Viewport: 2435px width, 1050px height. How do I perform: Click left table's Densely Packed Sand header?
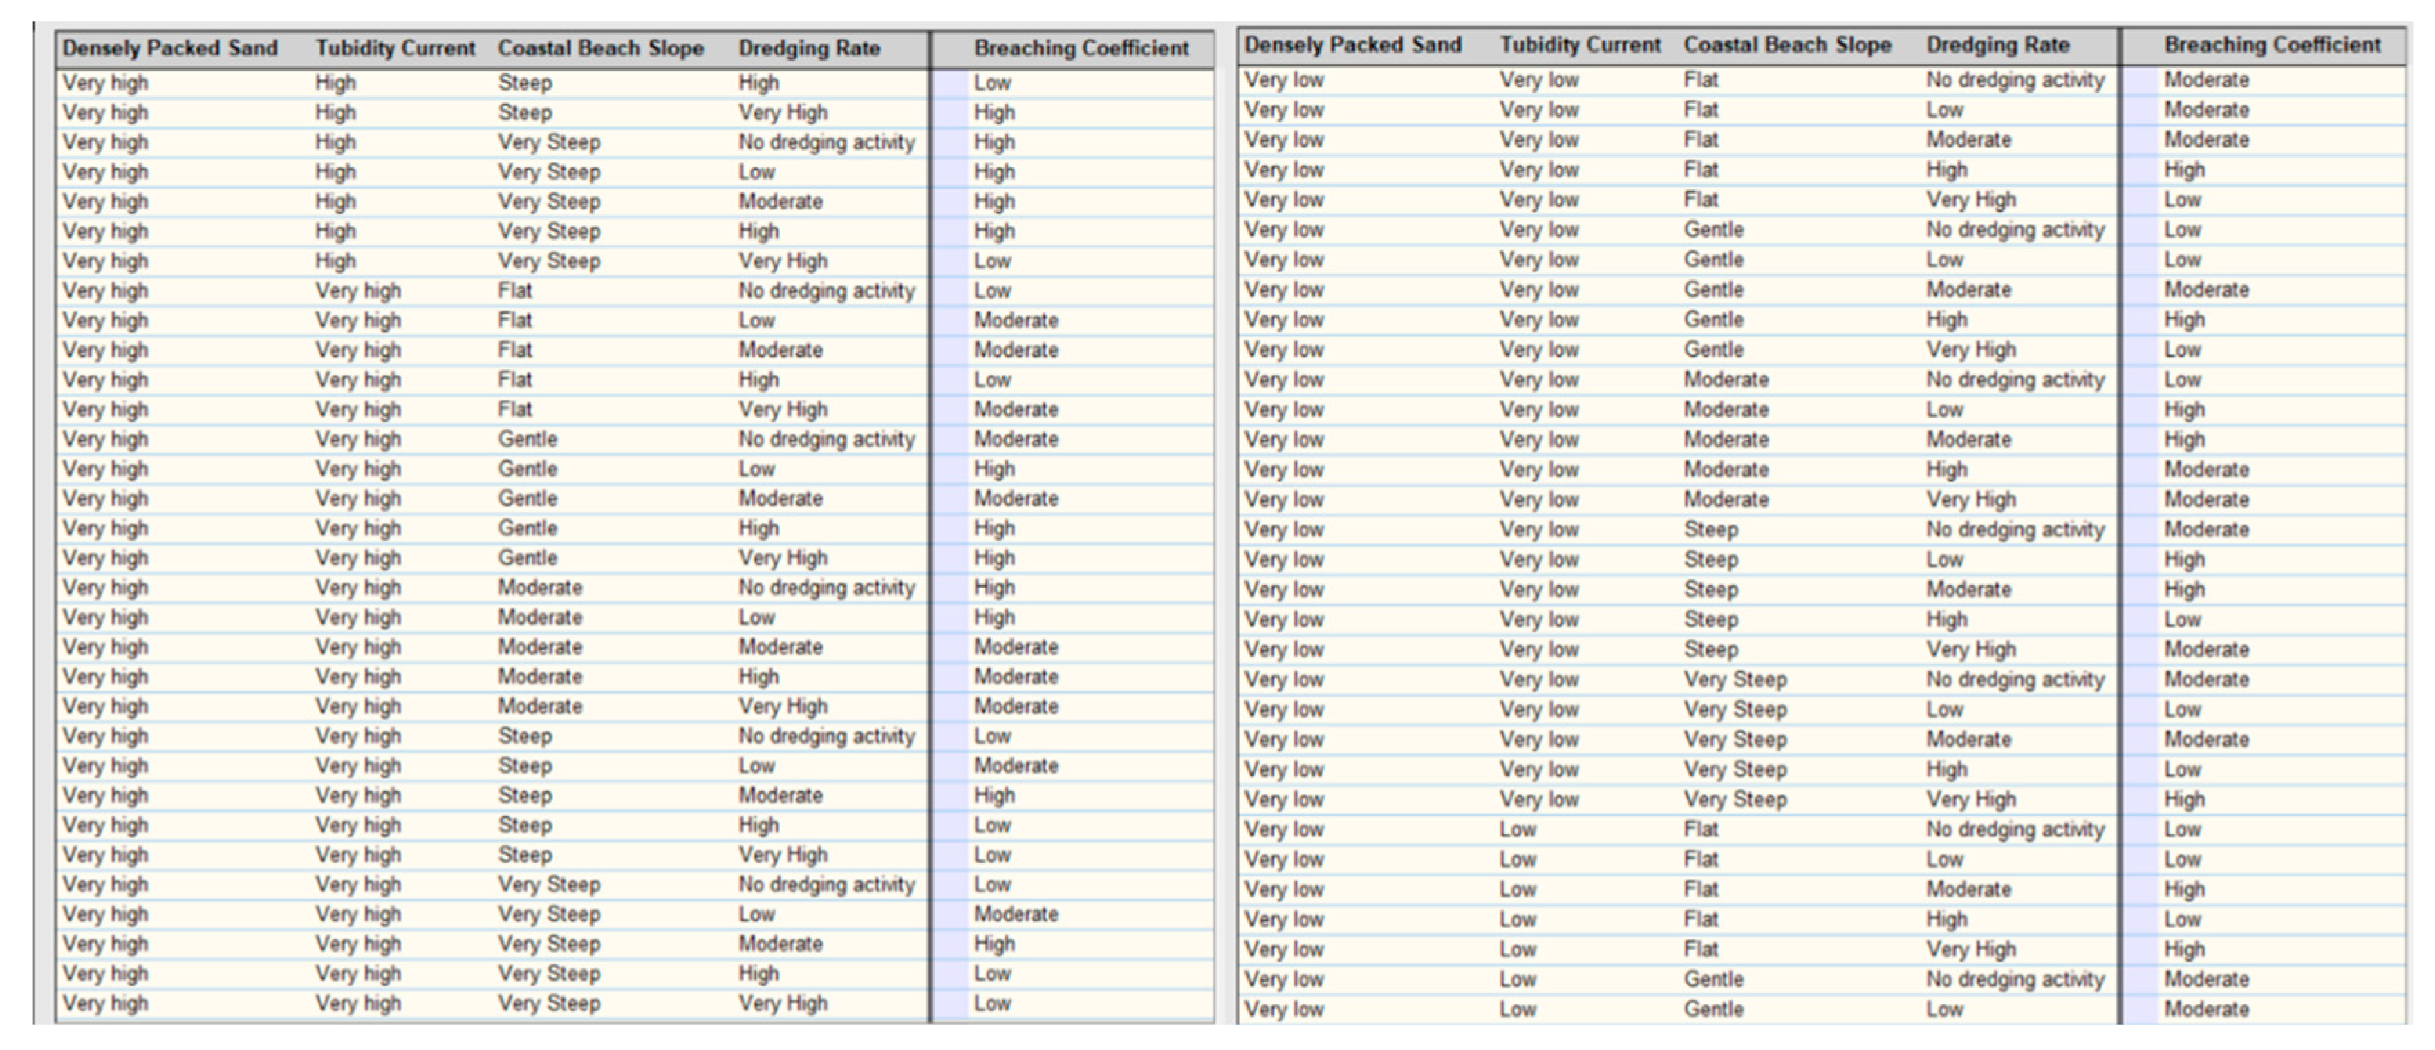click(x=170, y=48)
